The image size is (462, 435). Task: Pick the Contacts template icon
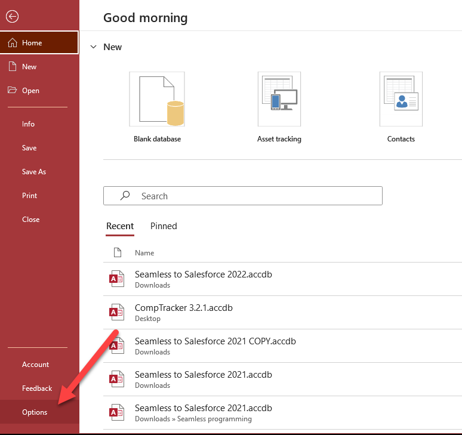401,99
